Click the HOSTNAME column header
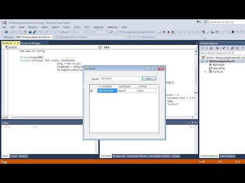The width and height of the screenshot is (245, 183). 127,86
